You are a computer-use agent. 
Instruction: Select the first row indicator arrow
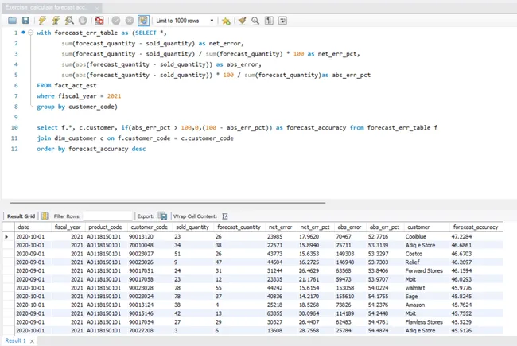pyautogui.click(x=6, y=236)
